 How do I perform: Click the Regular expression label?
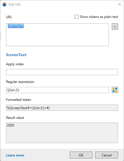pyautogui.click(x=20, y=82)
